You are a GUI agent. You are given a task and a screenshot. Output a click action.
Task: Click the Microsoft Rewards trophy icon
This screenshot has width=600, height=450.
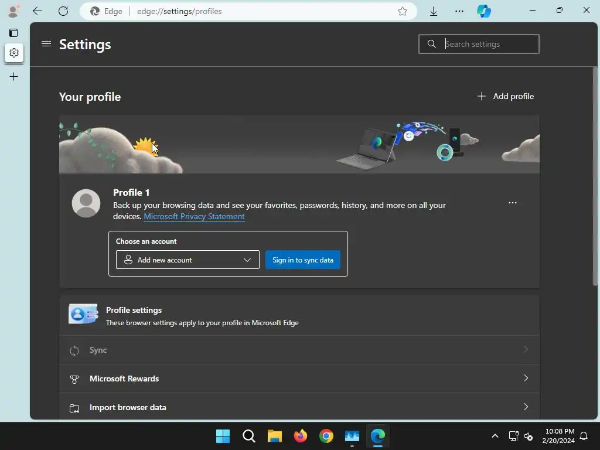pos(74,379)
